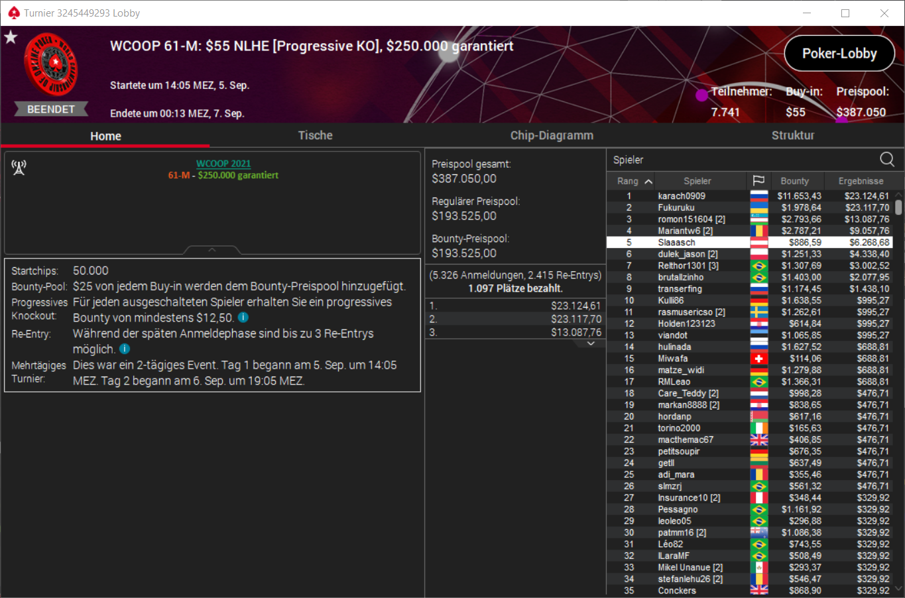Select player row markan8888 [2]

click(749, 405)
